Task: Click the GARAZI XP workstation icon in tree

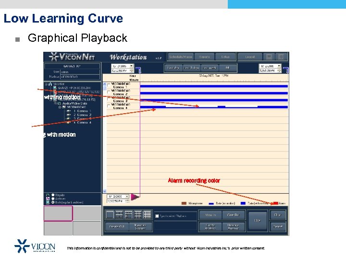Action: coord(55,88)
